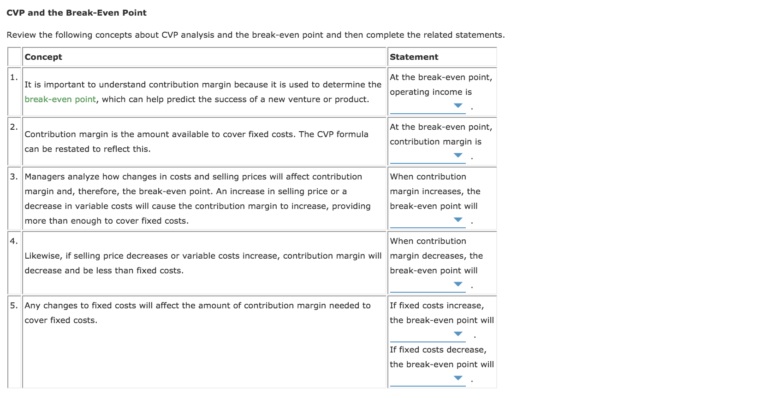The image size is (761, 405).
Task: Select the row number 5 cell
Action: [14, 305]
